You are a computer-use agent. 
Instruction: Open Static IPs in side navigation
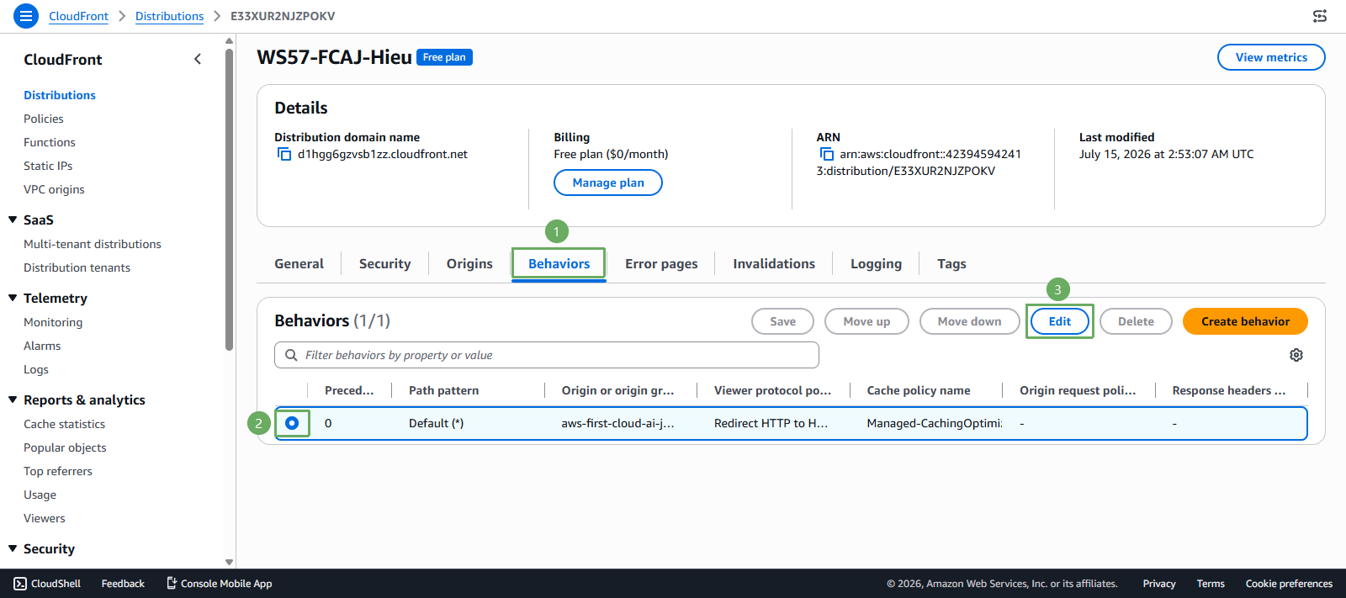pyautogui.click(x=48, y=166)
